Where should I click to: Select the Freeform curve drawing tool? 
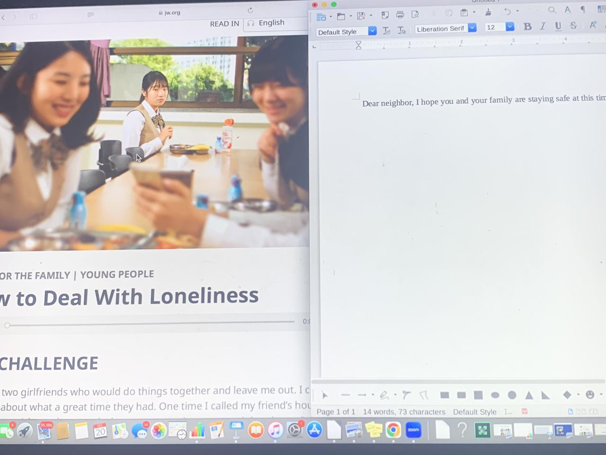[x=384, y=395]
